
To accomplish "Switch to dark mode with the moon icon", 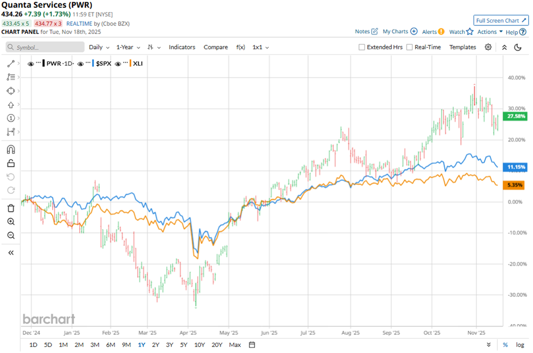I will point(518,47).
